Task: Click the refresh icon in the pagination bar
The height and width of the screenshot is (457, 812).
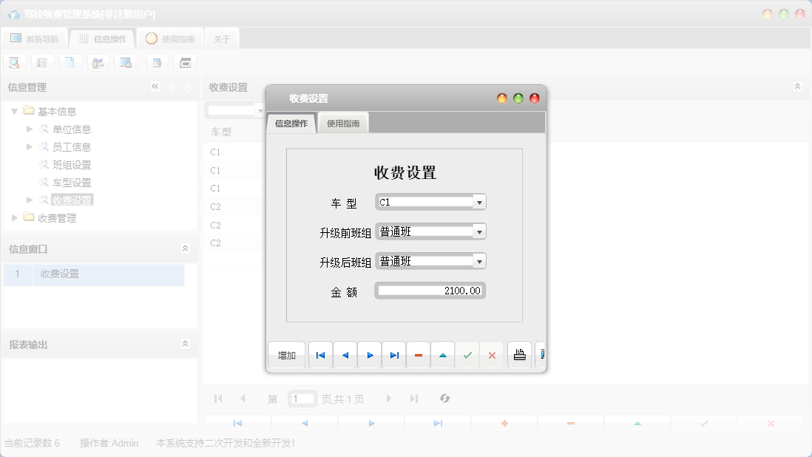Action: [444, 399]
